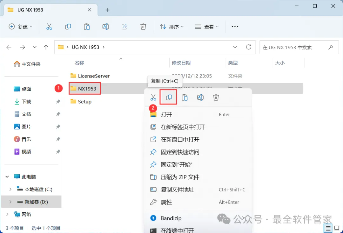Unpin 视频 using its pin icon

tap(58, 152)
